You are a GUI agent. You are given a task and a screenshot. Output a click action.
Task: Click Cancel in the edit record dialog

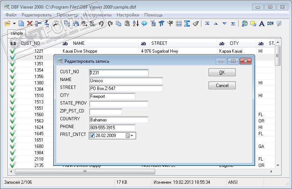pyautogui.click(x=222, y=86)
